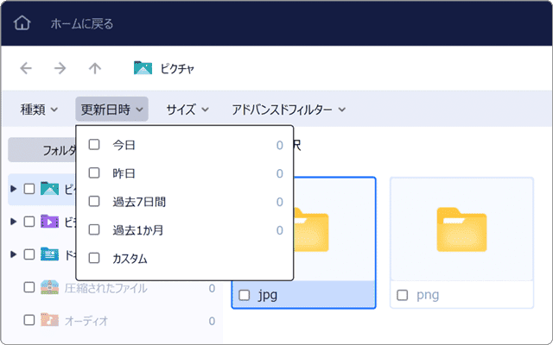The height and width of the screenshot is (345, 553).
Task: Click the jpg folder name
Action: (268, 295)
